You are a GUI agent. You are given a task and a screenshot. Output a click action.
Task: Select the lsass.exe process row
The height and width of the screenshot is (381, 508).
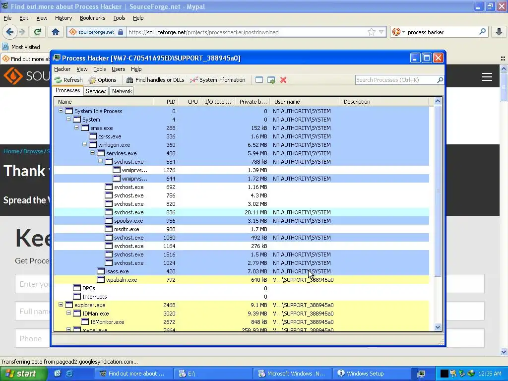coord(242,271)
